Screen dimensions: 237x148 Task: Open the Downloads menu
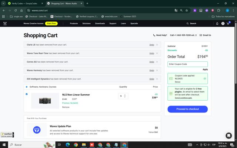click(100, 23)
